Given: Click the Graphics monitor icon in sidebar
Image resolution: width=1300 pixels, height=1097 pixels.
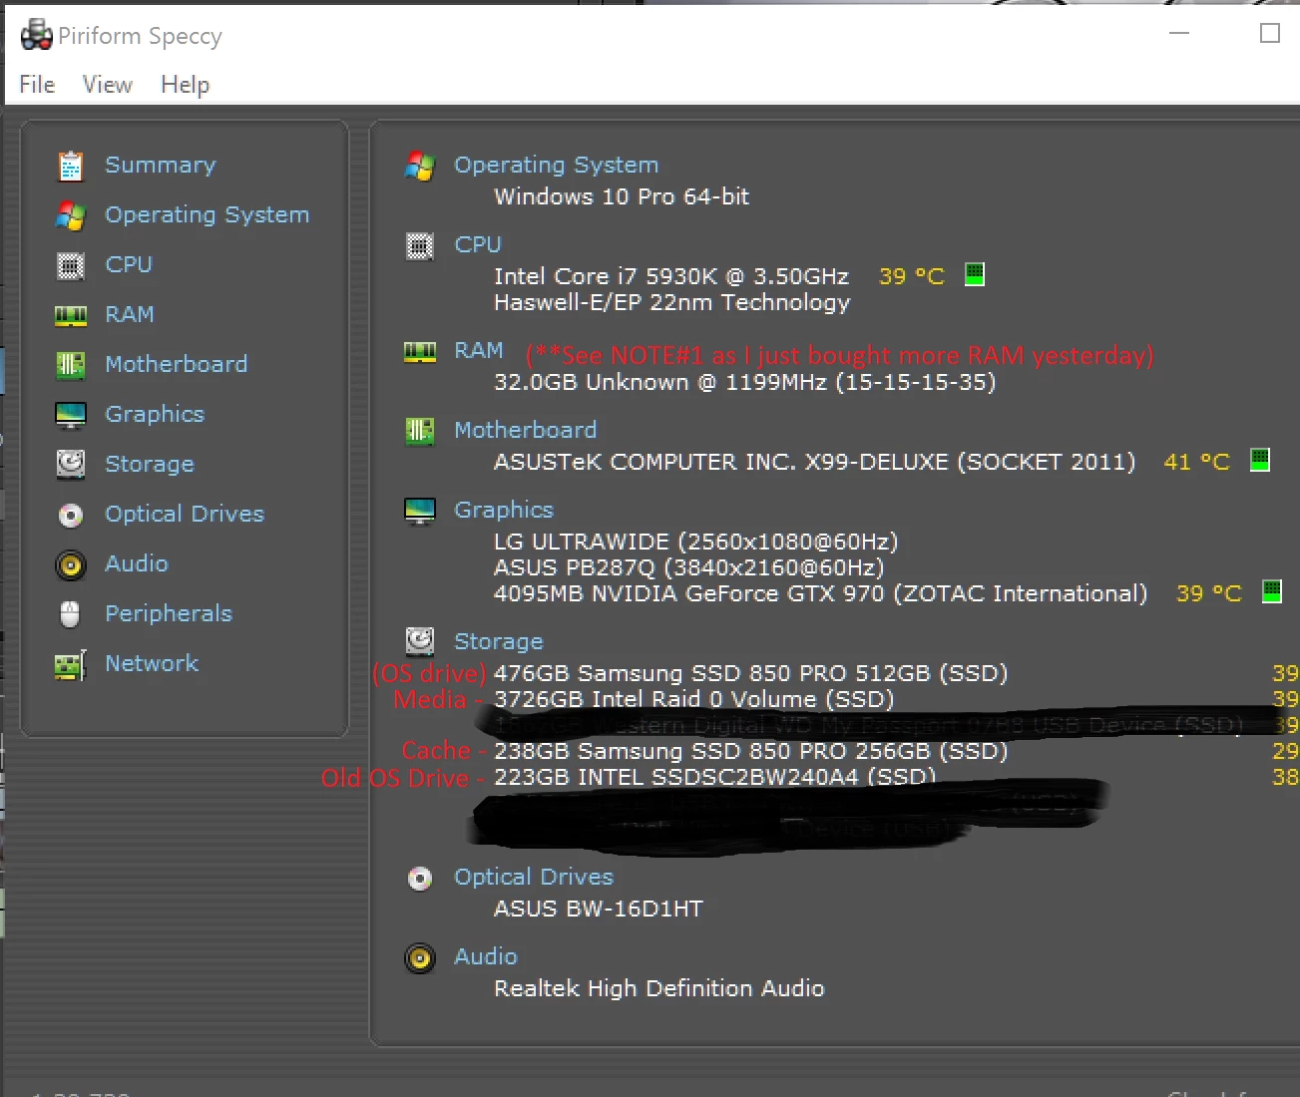Looking at the screenshot, I should point(71,415).
